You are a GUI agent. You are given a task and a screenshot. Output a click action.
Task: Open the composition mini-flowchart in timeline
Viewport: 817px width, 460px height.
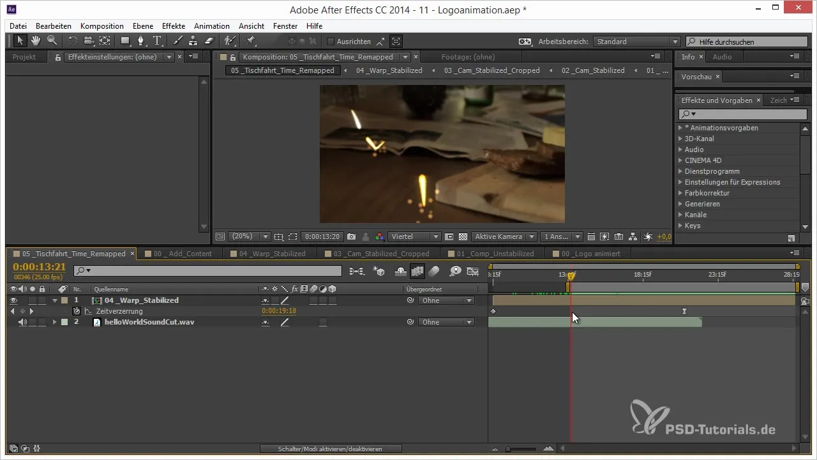click(358, 271)
